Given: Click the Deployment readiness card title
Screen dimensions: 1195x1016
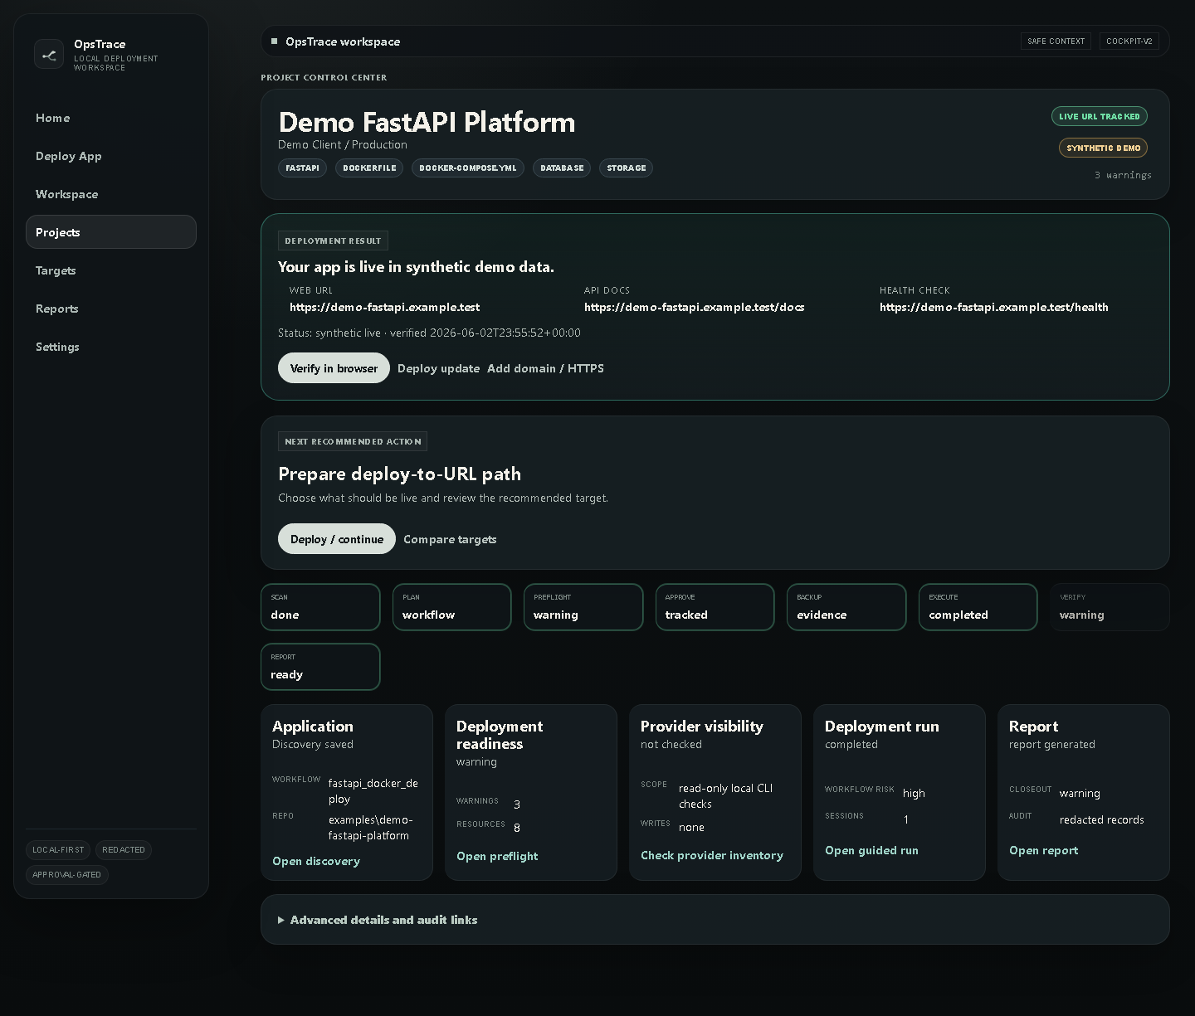Looking at the screenshot, I should [x=500, y=735].
